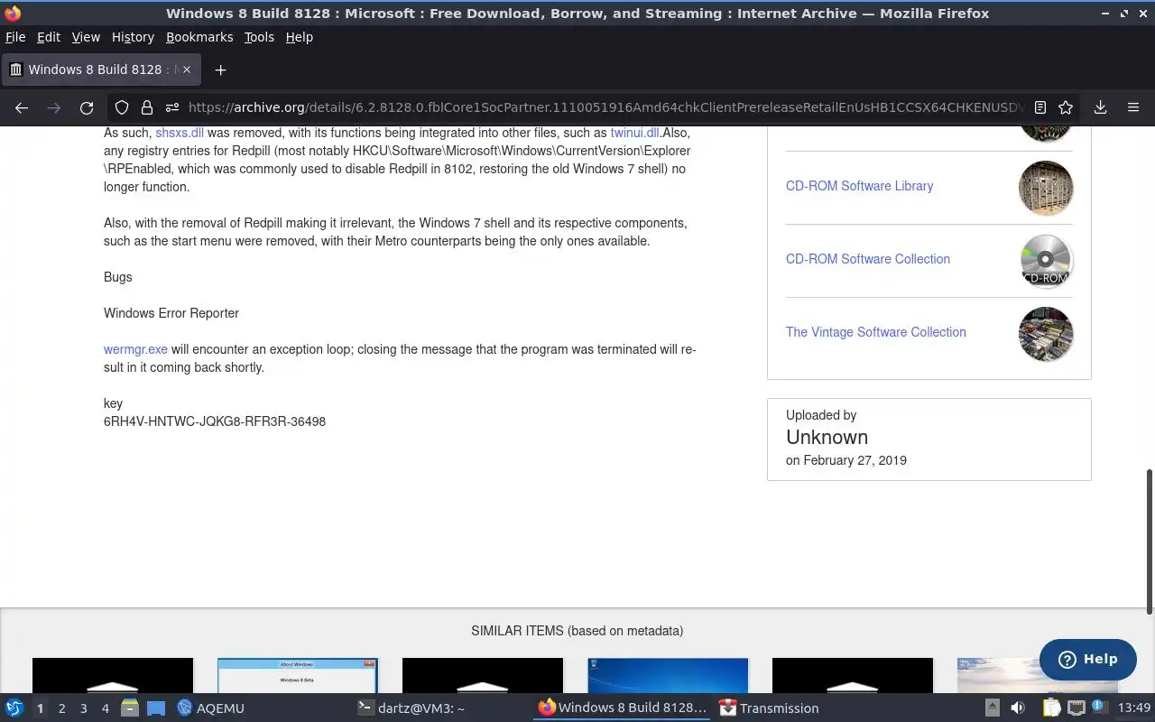Select the Windows 8 Build 8128 tab
This screenshot has height=722, width=1155.
click(x=101, y=69)
